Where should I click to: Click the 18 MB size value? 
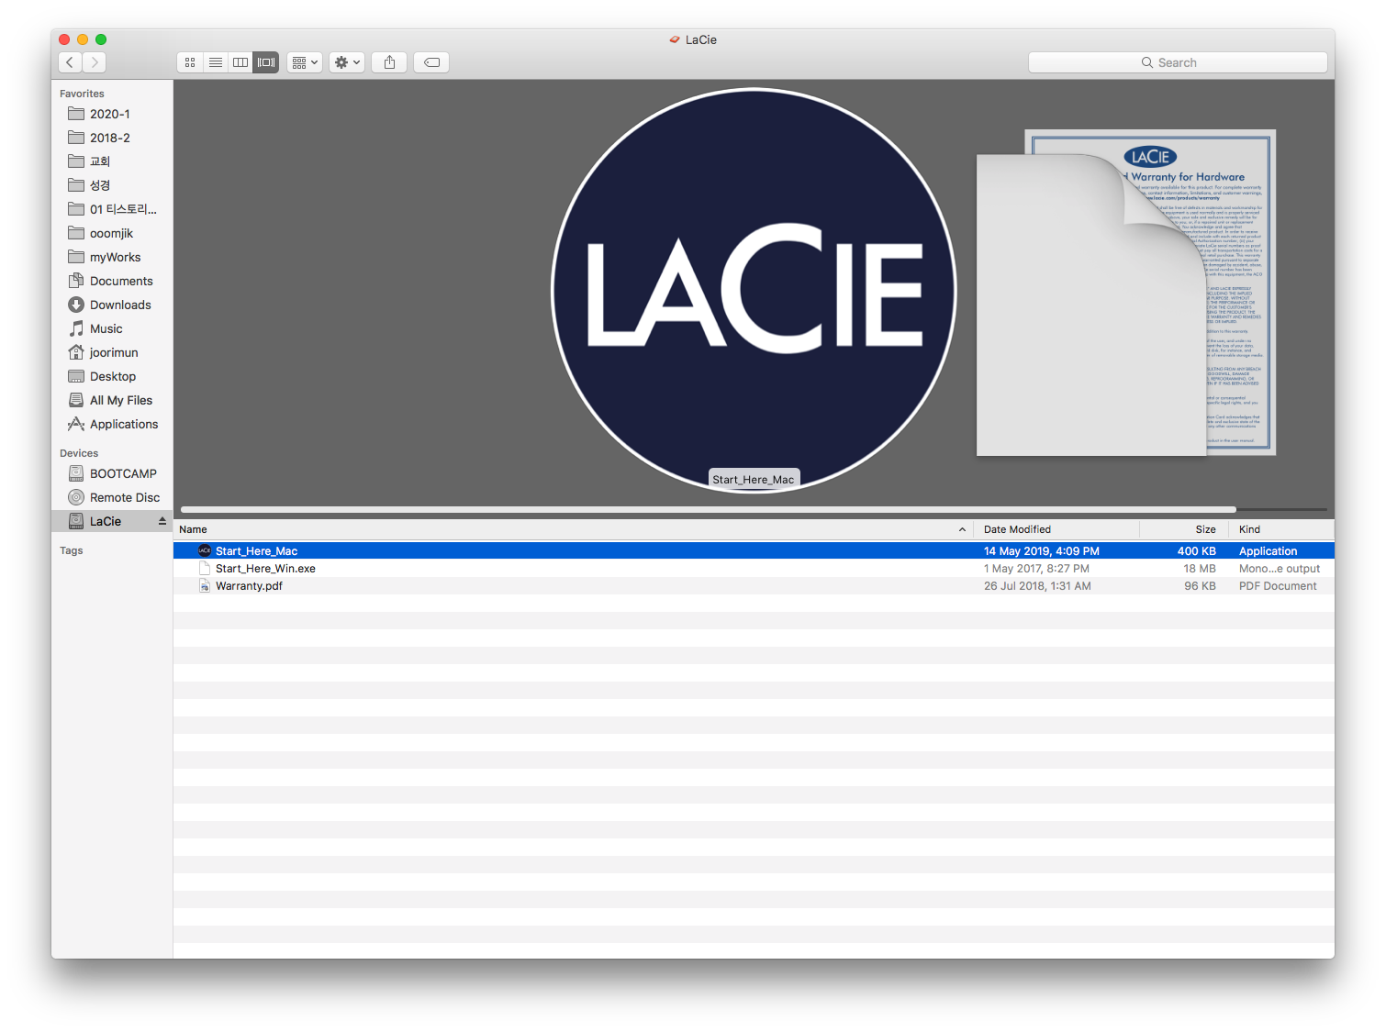(1200, 569)
